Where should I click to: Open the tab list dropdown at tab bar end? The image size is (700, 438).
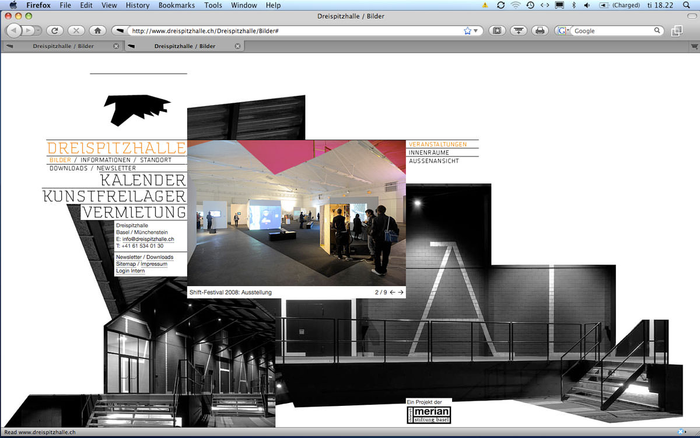pos(694,46)
